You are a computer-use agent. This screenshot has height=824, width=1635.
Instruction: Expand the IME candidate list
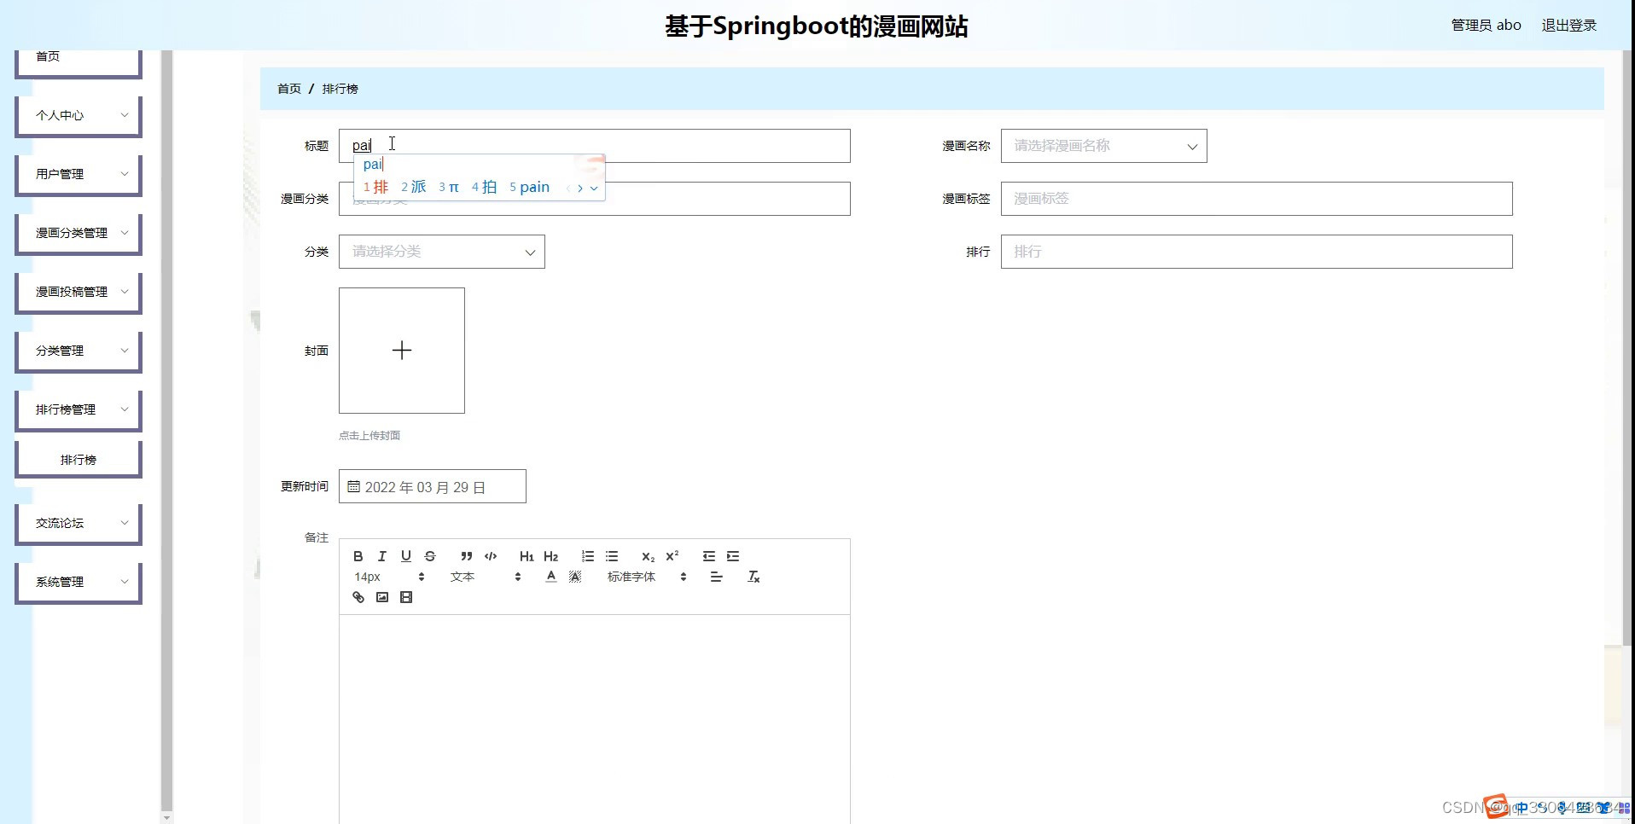(594, 188)
